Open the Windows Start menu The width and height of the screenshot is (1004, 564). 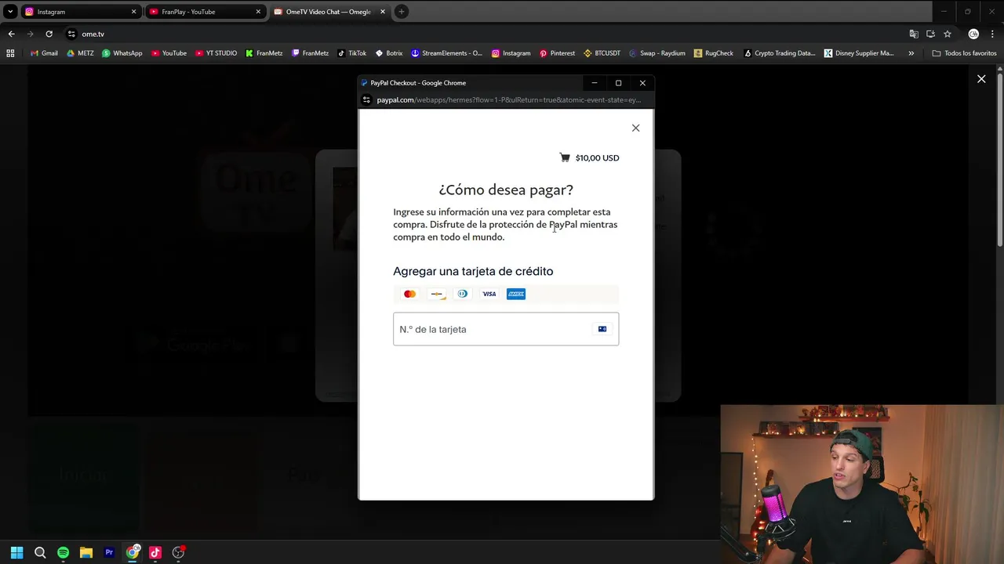coord(16,552)
